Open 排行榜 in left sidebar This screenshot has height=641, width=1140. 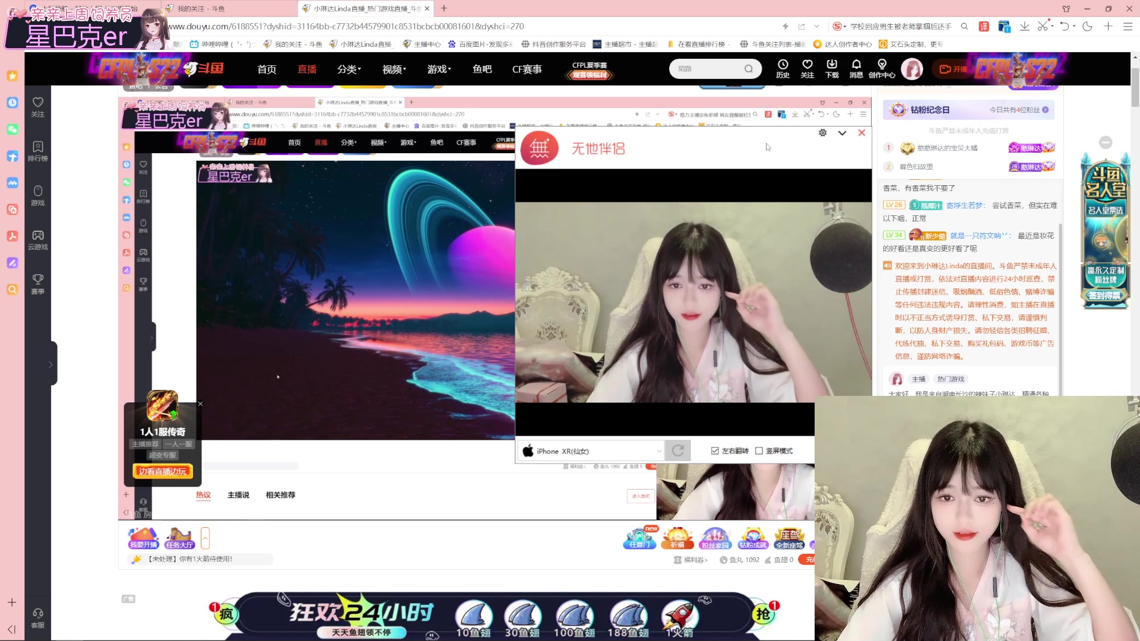[38, 151]
